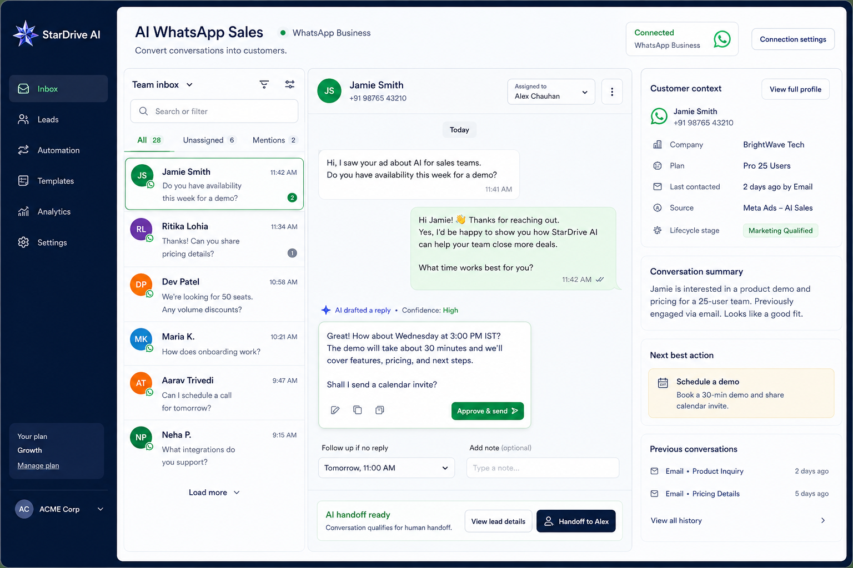Open Settings in the sidebar
853x568 pixels.
tap(58, 242)
